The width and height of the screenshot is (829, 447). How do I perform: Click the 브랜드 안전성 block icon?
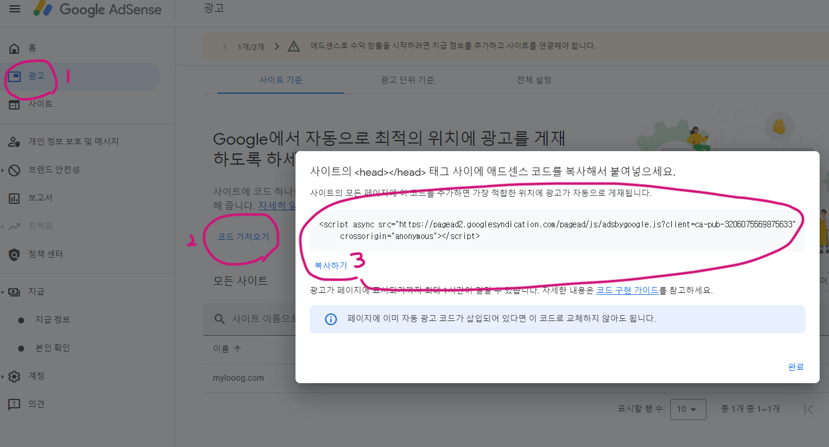[x=15, y=170]
